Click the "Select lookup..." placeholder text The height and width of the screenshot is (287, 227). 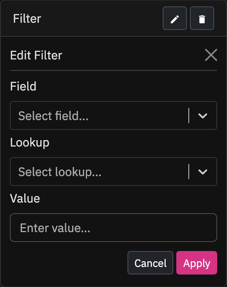click(60, 172)
